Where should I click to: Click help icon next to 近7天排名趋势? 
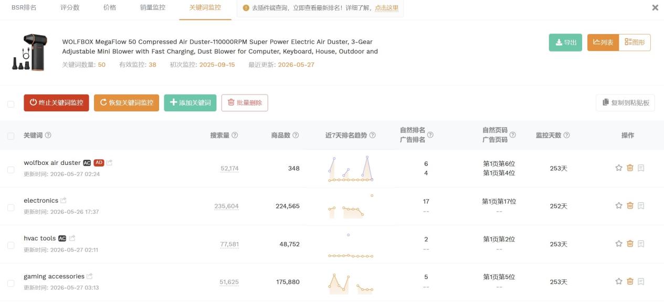pos(372,135)
